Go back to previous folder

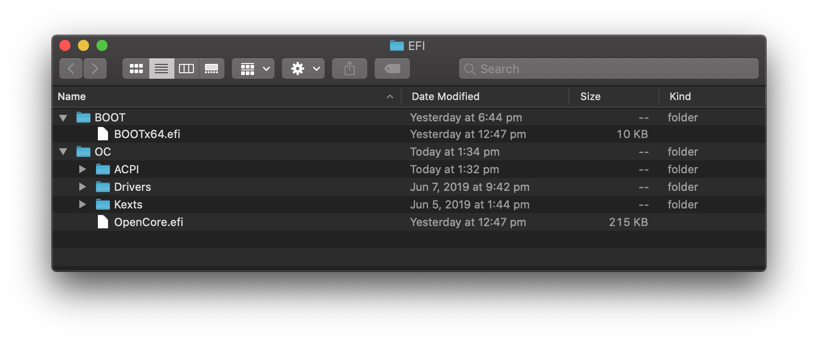pyautogui.click(x=71, y=69)
